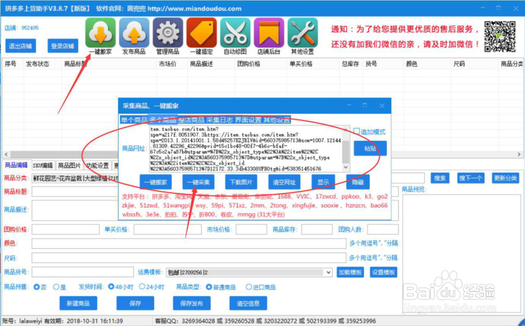Screen dimensions: 525x326
Task: Open 其他设置 tab in dialog
Action: 277,119
